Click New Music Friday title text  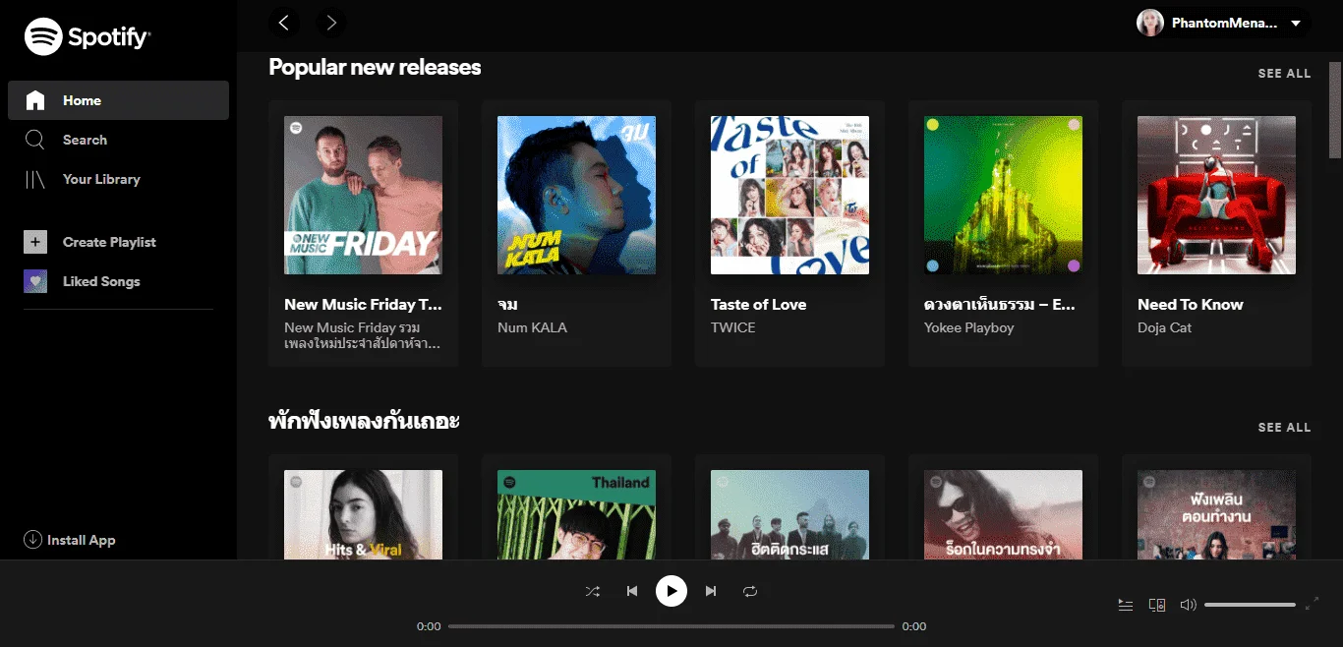tap(363, 305)
